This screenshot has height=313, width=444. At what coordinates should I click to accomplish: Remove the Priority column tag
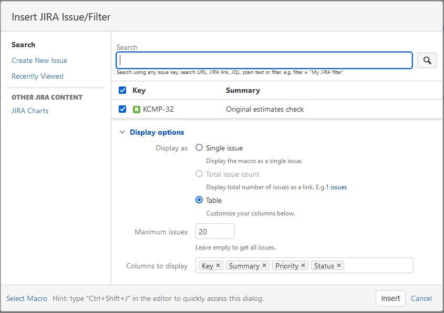(x=303, y=265)
